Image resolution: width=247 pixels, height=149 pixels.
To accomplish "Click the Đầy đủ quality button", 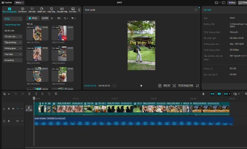I will point(167,86).
